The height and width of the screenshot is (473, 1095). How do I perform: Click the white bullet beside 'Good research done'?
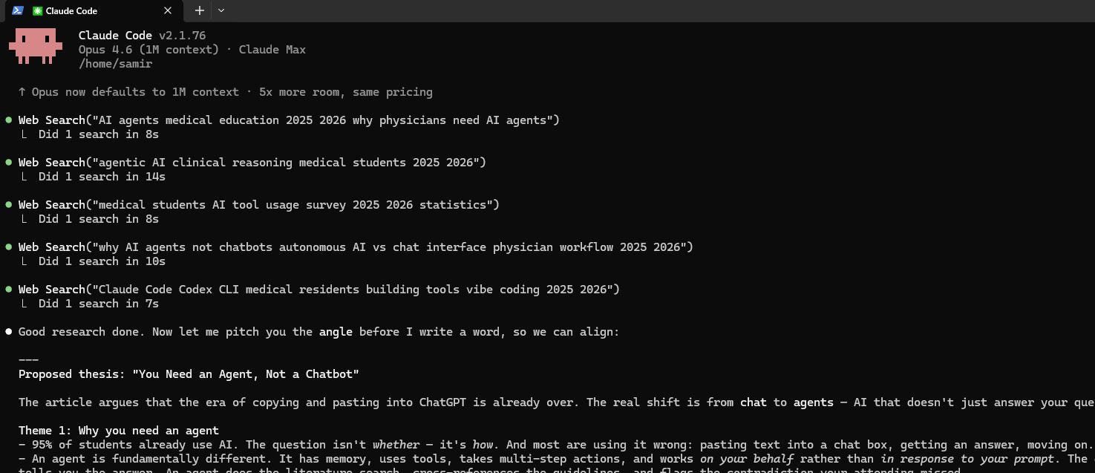pos(9,331)
